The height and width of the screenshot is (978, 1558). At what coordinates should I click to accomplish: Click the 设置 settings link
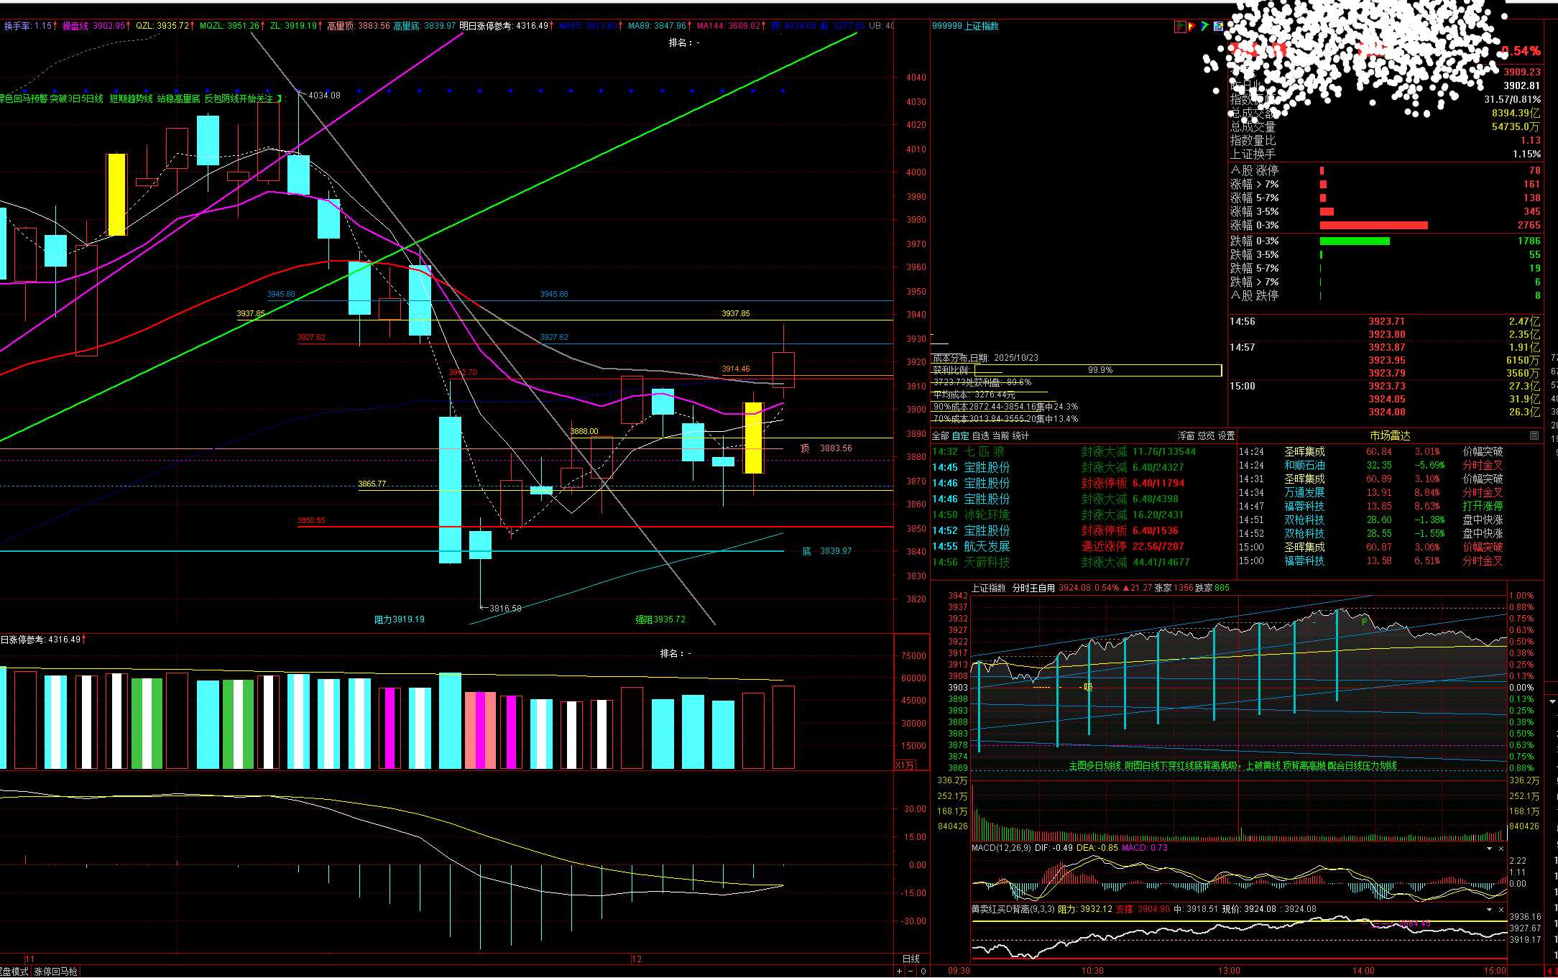click(x=1227, y=436)
